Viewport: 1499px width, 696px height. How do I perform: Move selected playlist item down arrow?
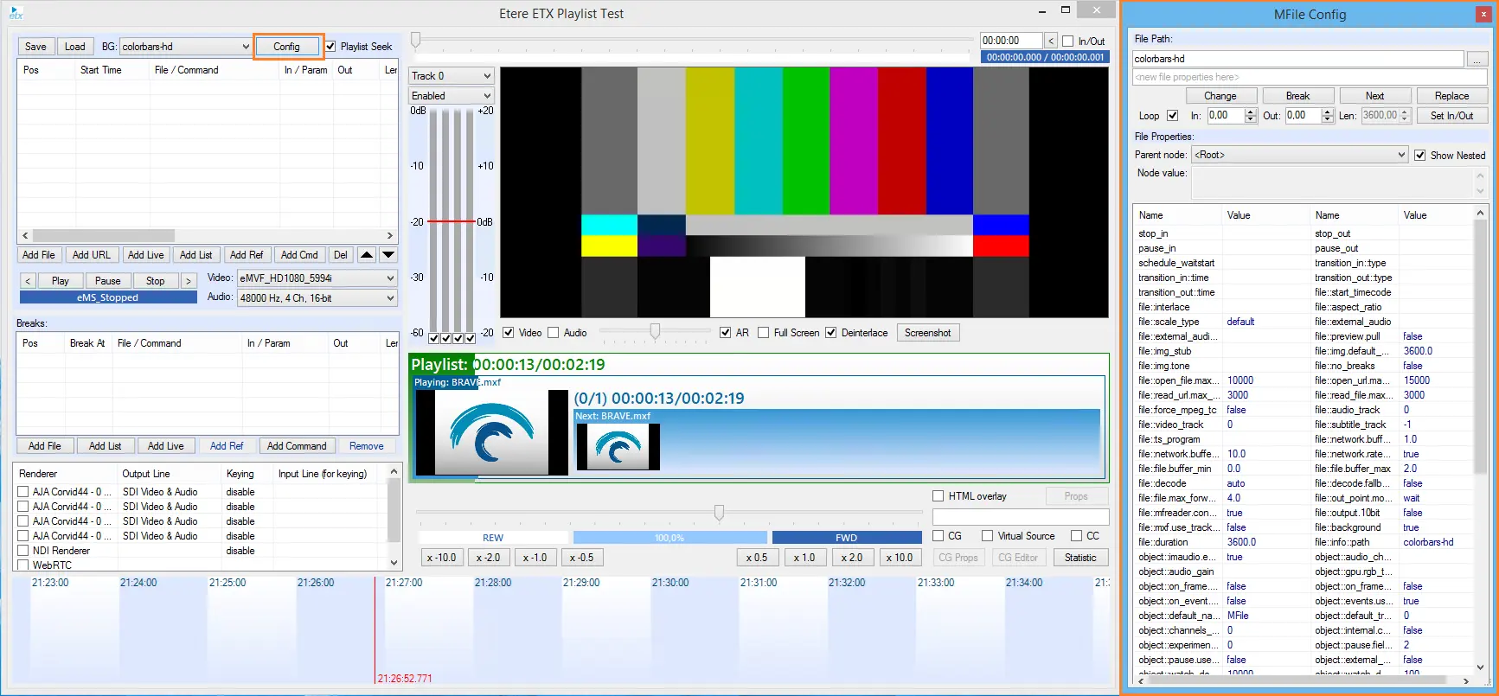pyautogui.click(x=388, y=255)
